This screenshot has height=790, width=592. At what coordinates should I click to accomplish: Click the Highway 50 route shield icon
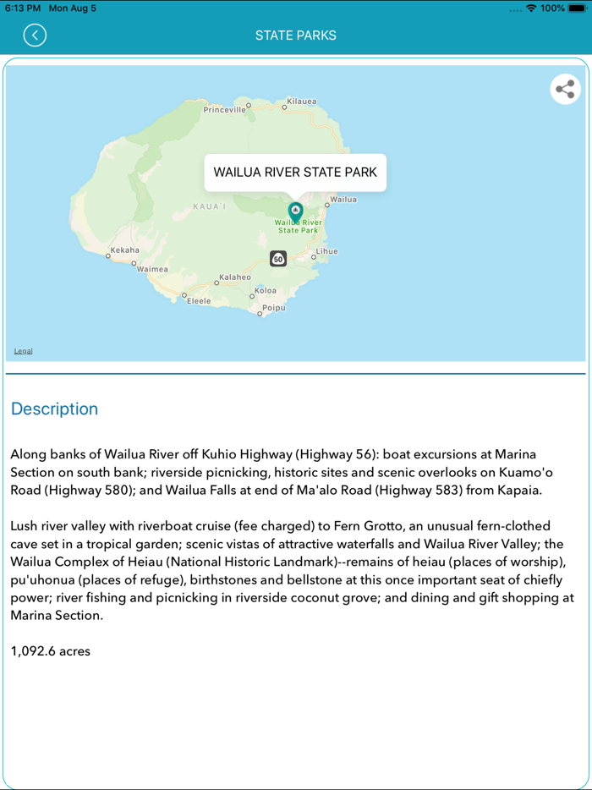(279, 259)
